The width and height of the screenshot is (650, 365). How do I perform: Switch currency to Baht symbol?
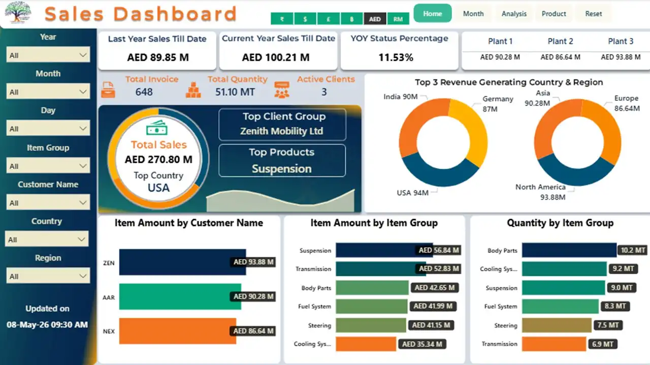point(351,19)
